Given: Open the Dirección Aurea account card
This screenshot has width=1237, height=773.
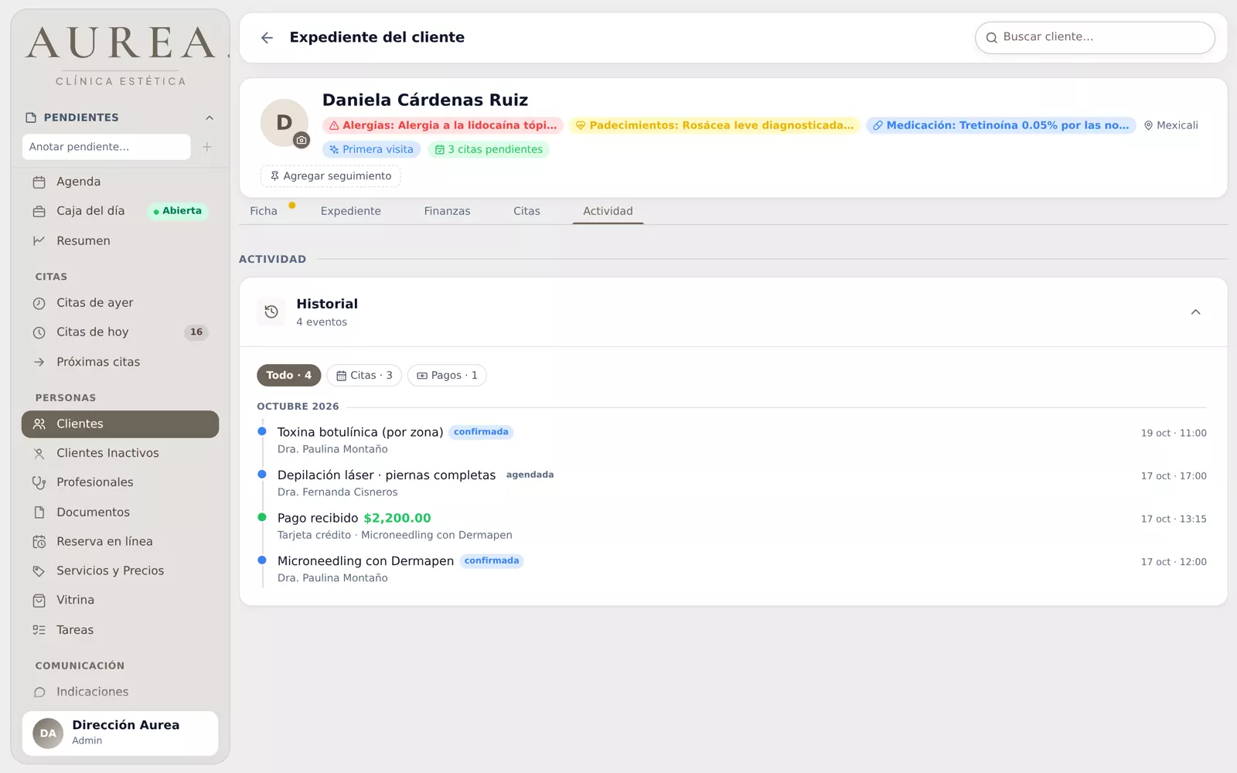Looking at the screenshot, I should [x=120, y=734].
